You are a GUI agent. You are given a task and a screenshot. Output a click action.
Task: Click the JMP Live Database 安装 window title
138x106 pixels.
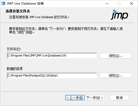coord(25,4)
